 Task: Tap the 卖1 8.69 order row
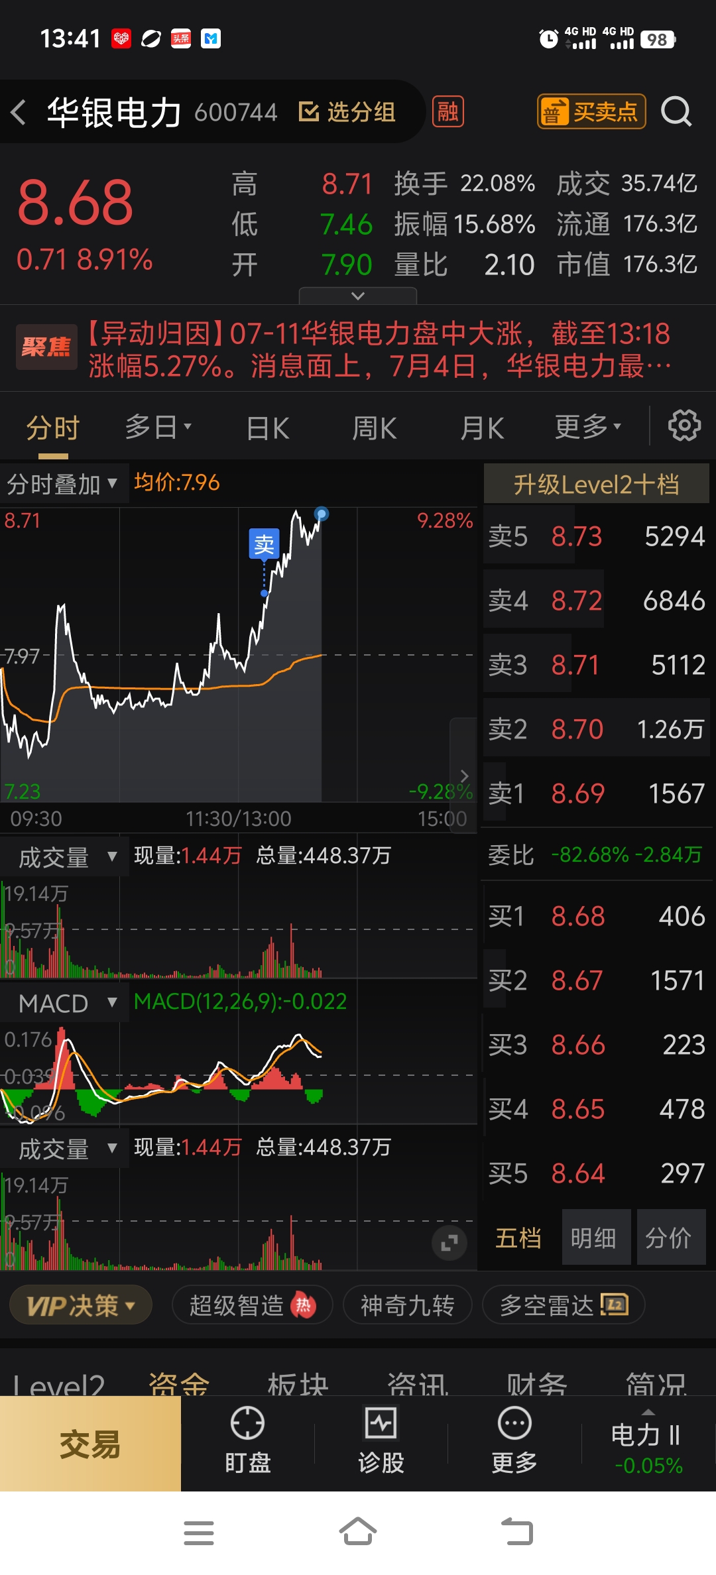tap(597, 793)
